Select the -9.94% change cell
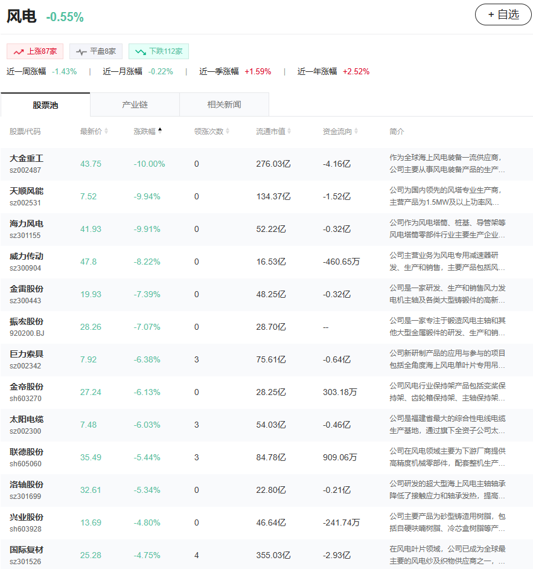This screenshot has height=569, width=533. pyautogui.click(x=147, y=197)
